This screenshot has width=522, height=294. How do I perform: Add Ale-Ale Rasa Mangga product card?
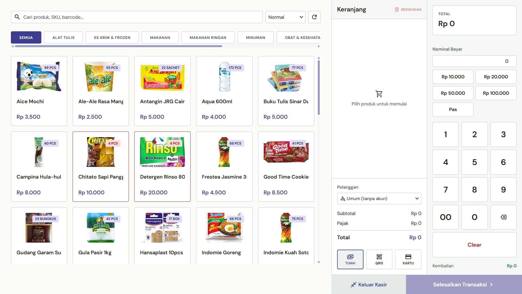101,91
